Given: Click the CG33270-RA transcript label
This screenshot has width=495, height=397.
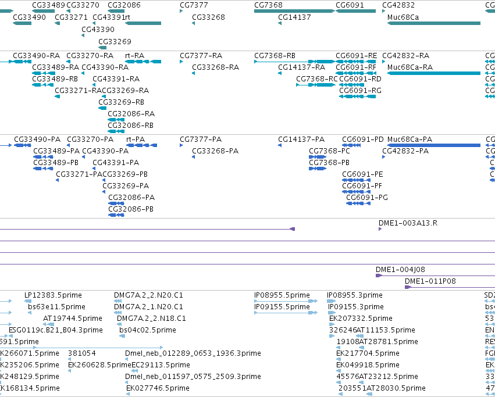Looking at the screenshot, I should coord(90,56).
